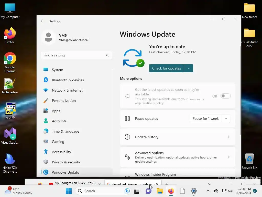Open Windows Insider Program entry

coord(178,173)
